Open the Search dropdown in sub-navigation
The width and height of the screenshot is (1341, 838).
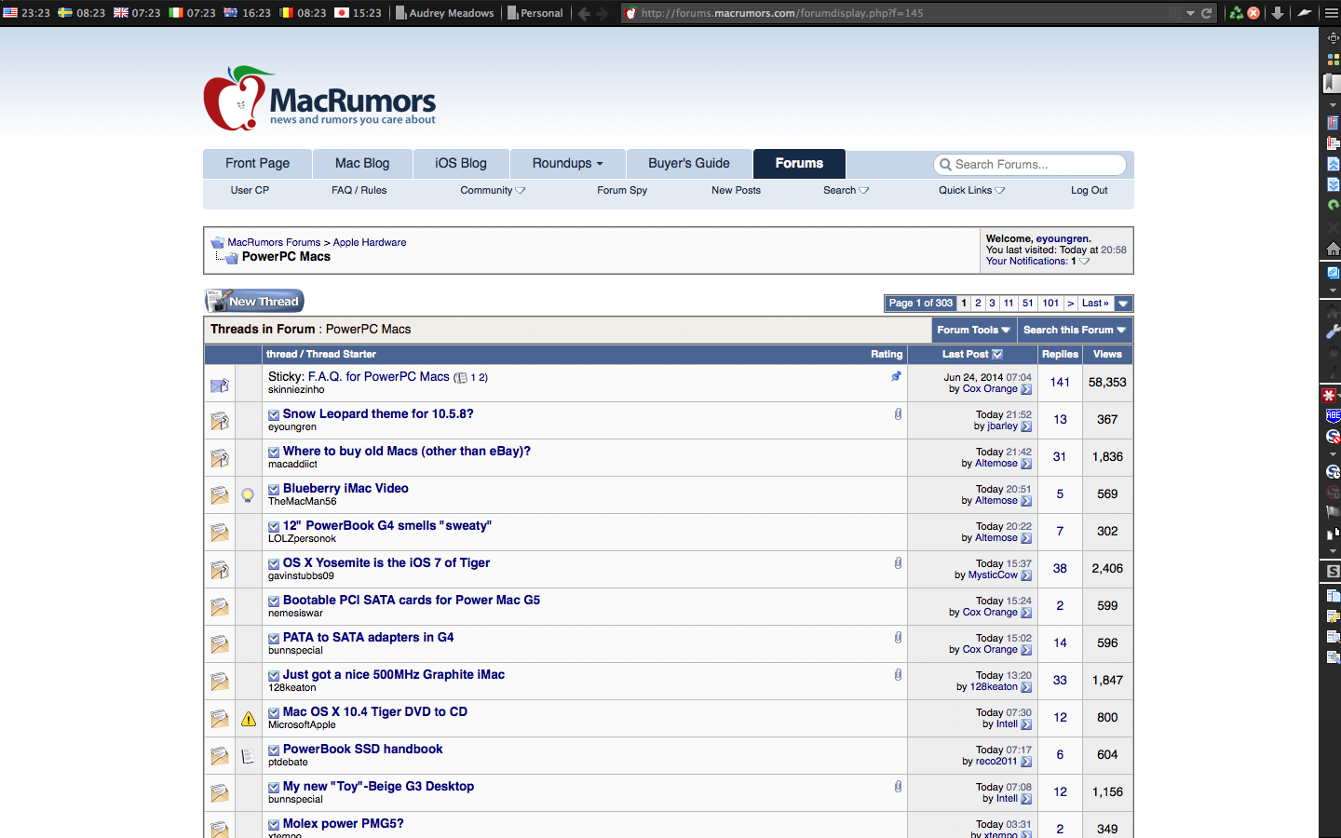846,190
